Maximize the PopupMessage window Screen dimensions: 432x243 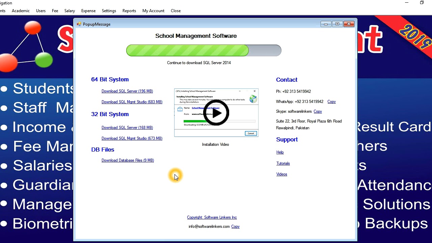coord(337,24)
